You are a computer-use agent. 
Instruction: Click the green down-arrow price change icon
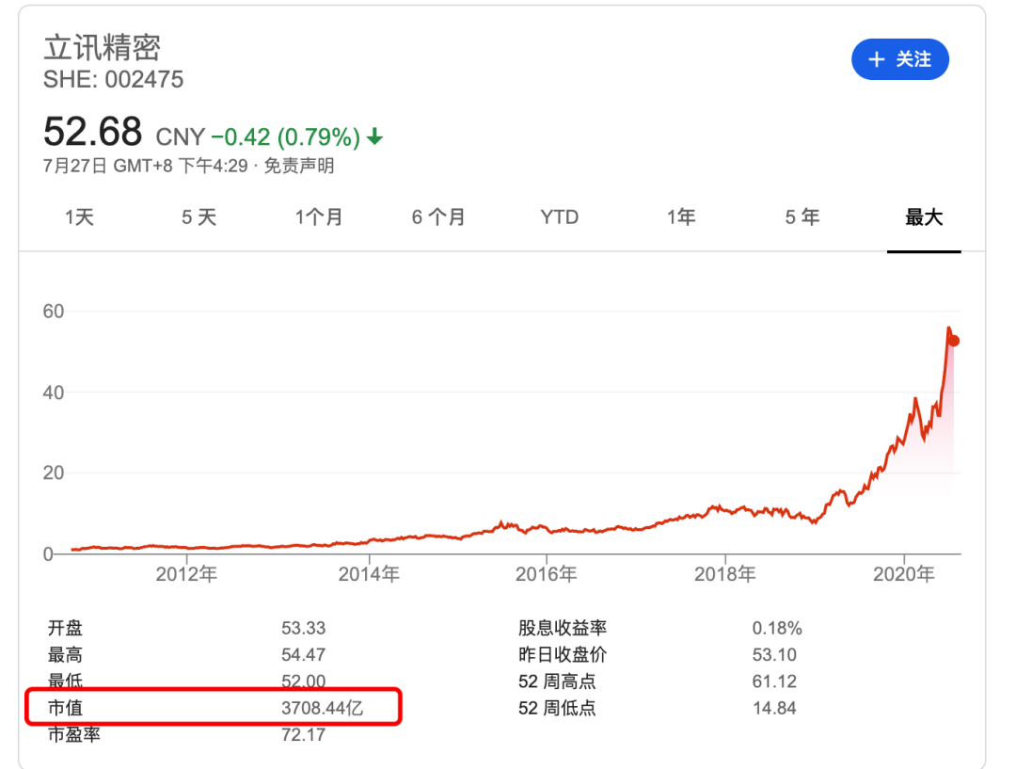click(x=374, y=136)
